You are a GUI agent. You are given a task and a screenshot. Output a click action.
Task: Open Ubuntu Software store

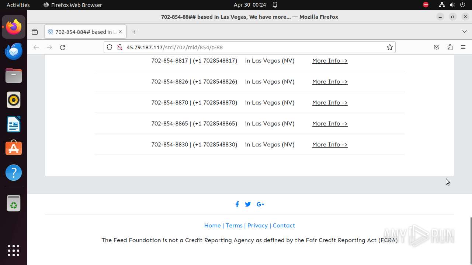point(14,148)
